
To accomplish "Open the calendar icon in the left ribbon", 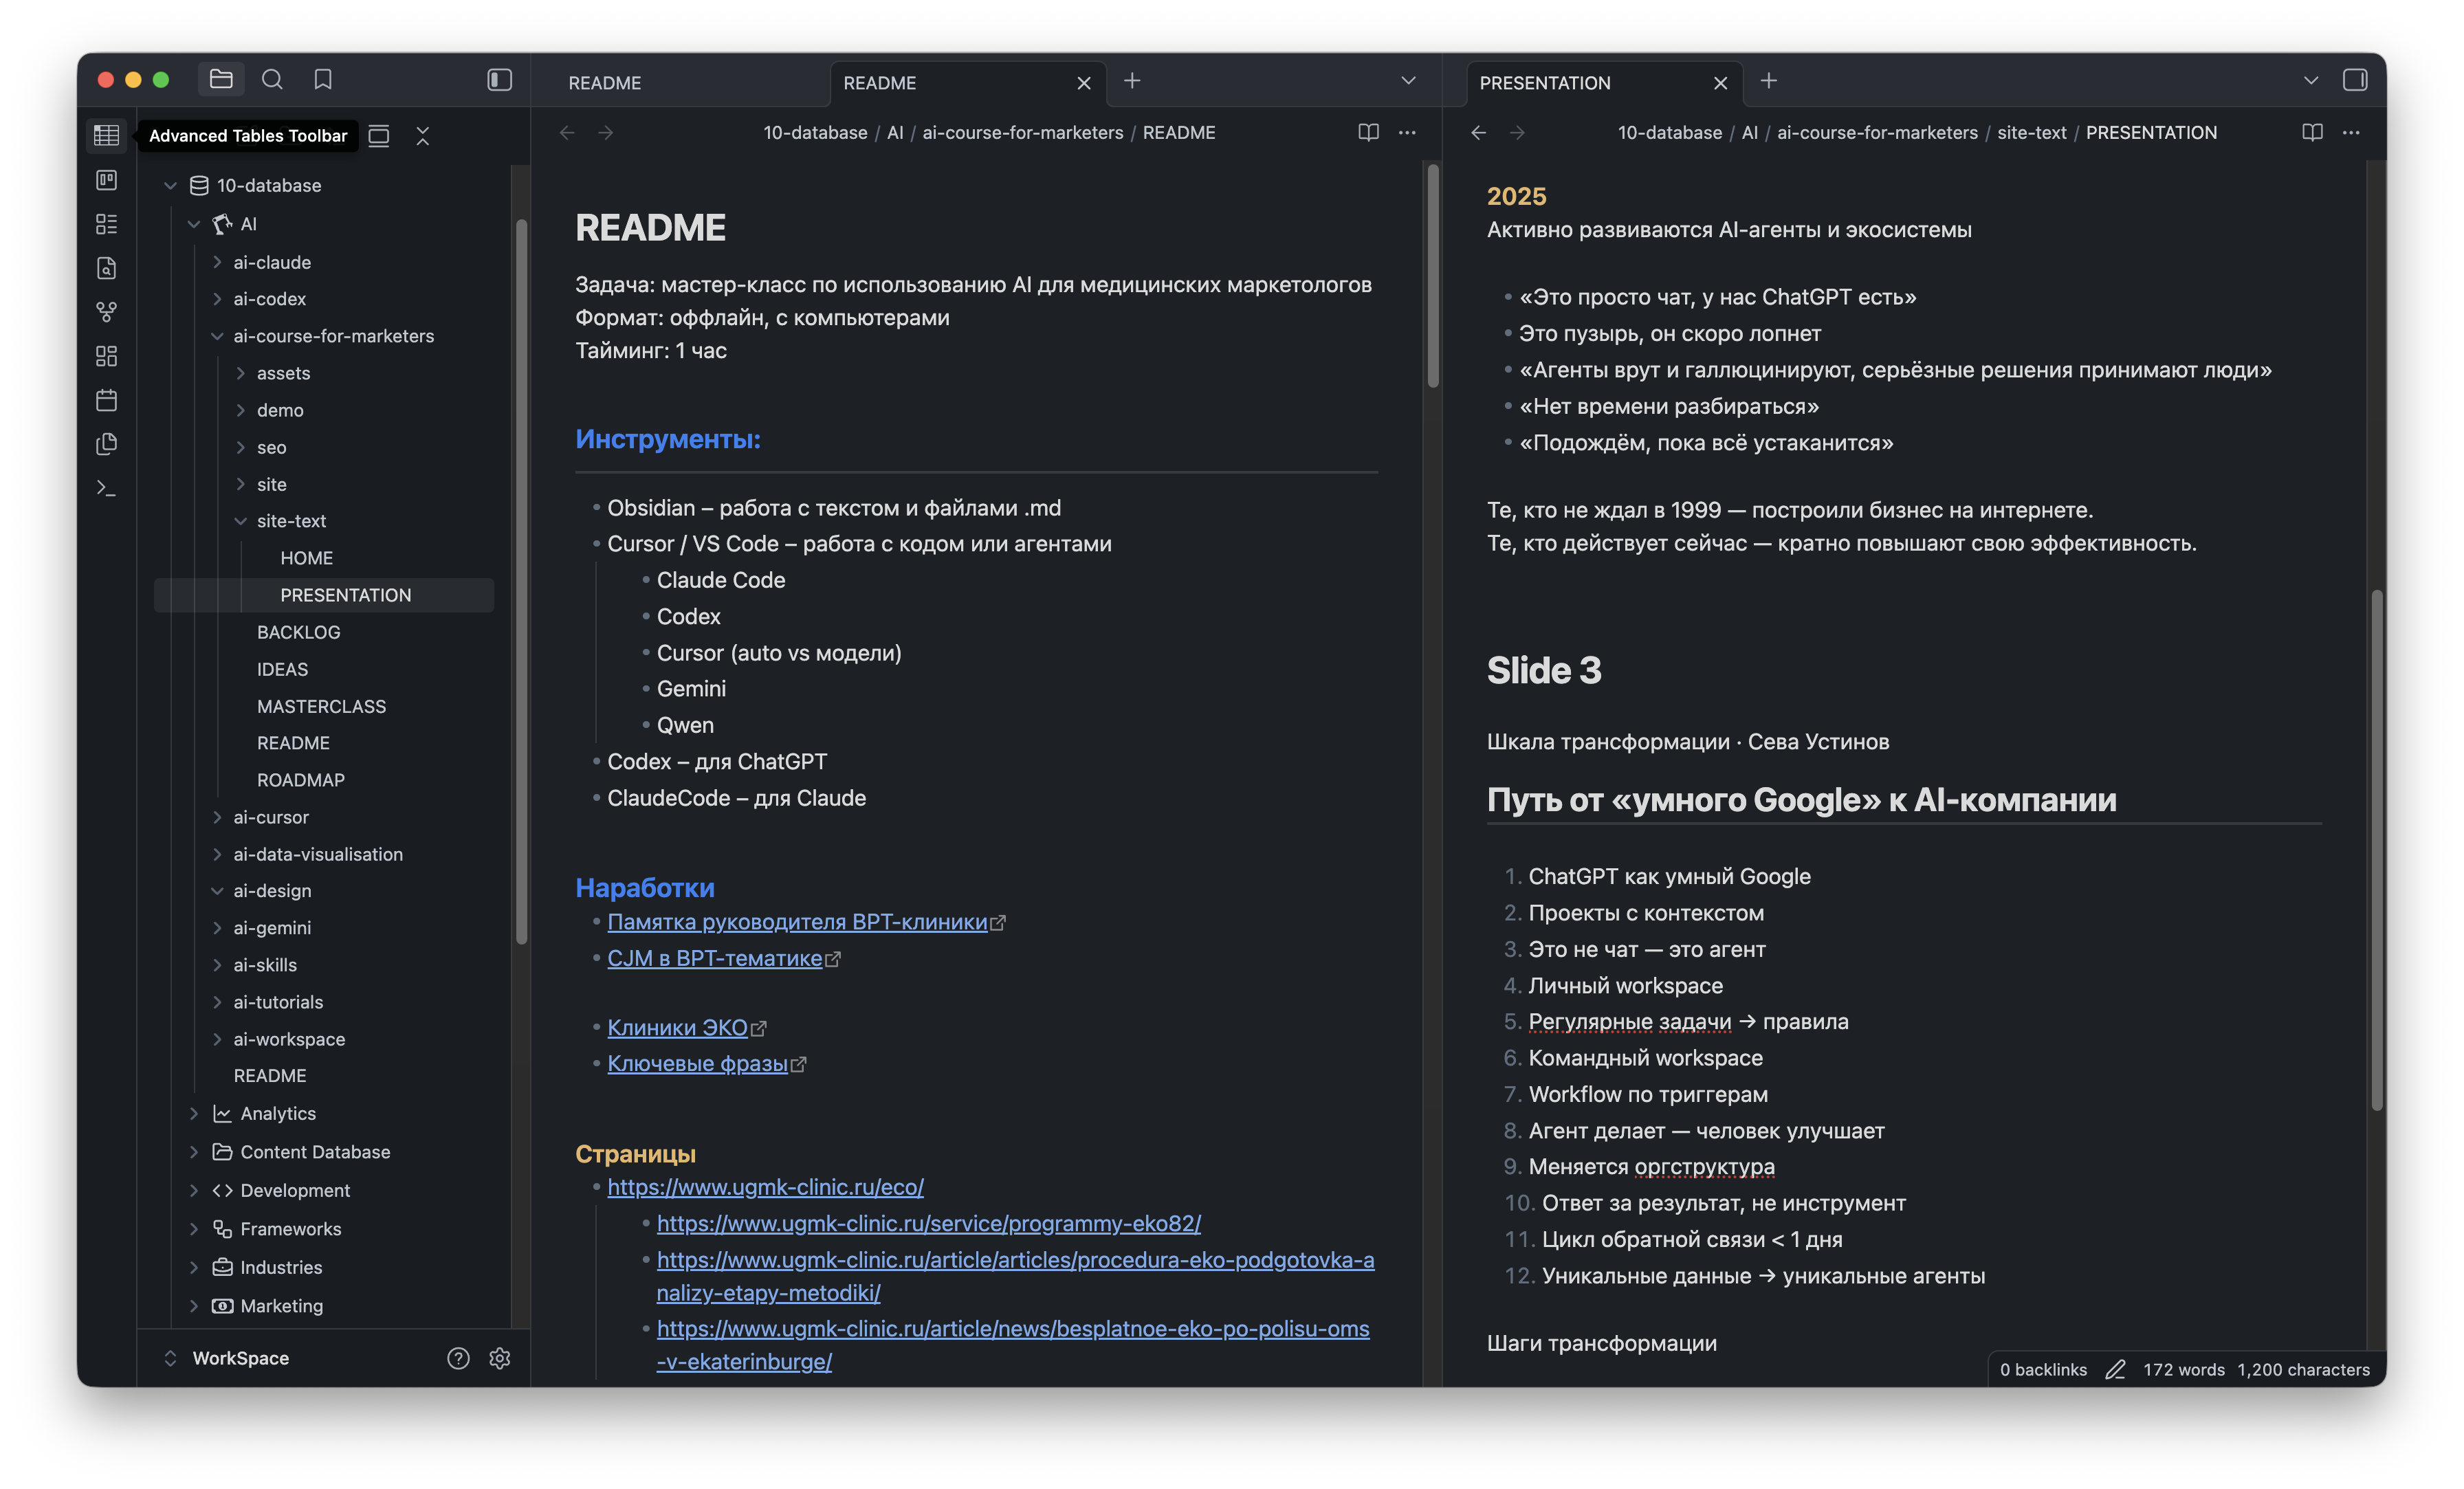I will 107,400.
